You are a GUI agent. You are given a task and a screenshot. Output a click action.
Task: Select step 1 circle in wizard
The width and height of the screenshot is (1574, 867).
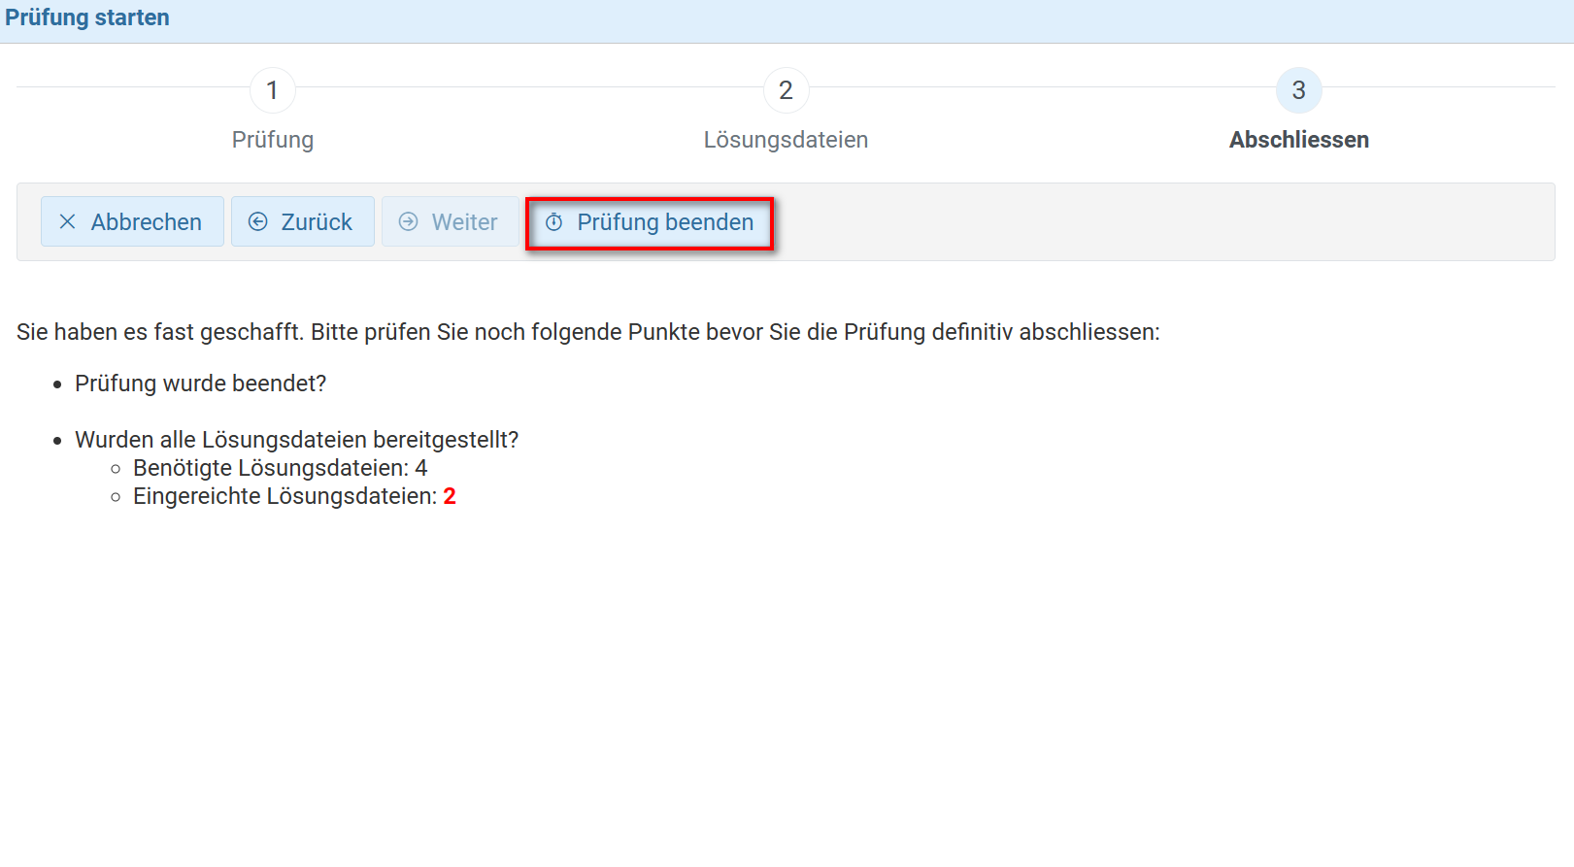pyautogui.click(x=273, y=90)
